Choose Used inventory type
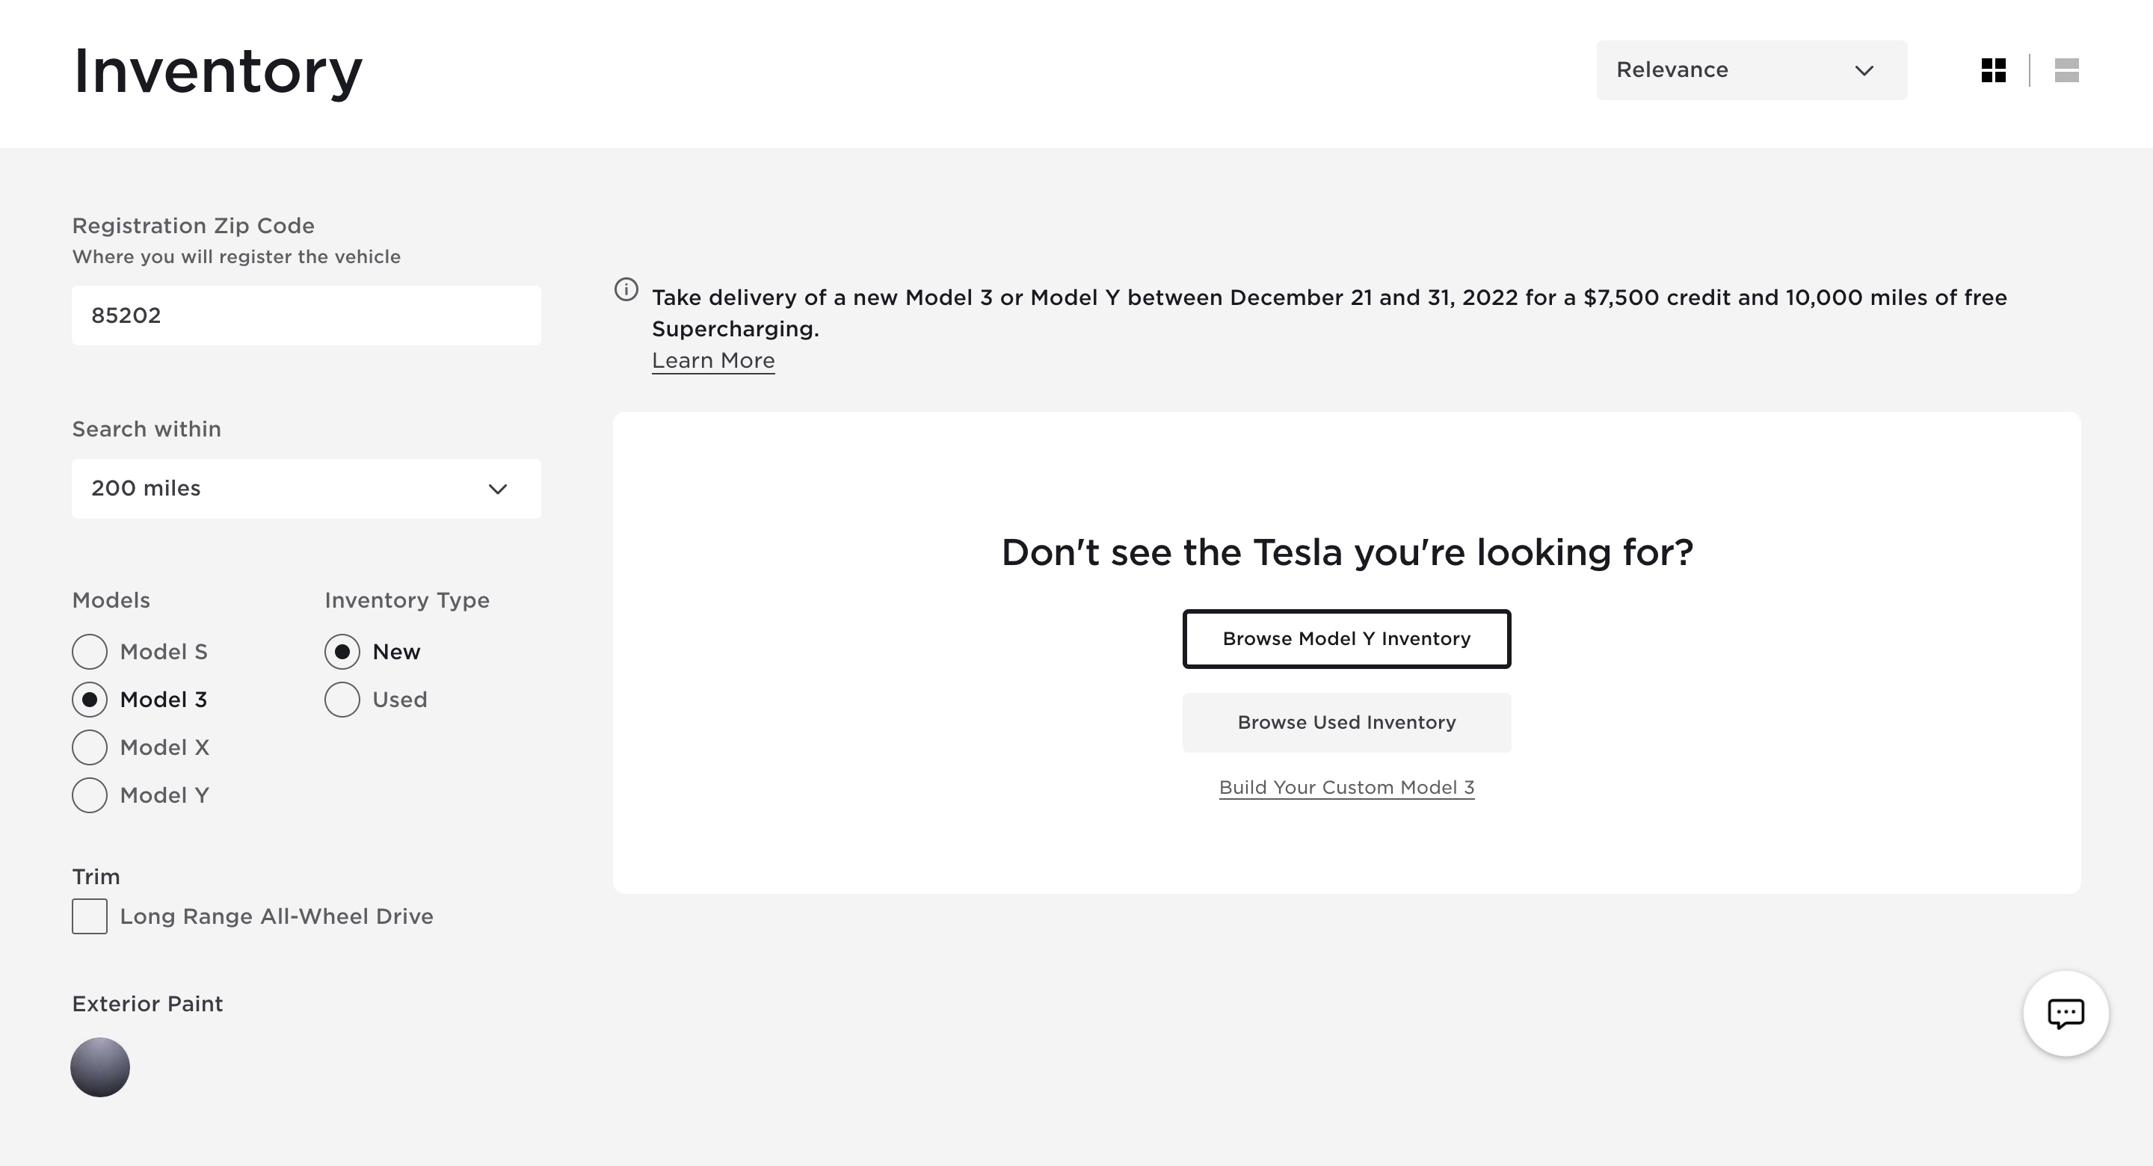Screen dimensions: 2153x1166 (342, 700)
